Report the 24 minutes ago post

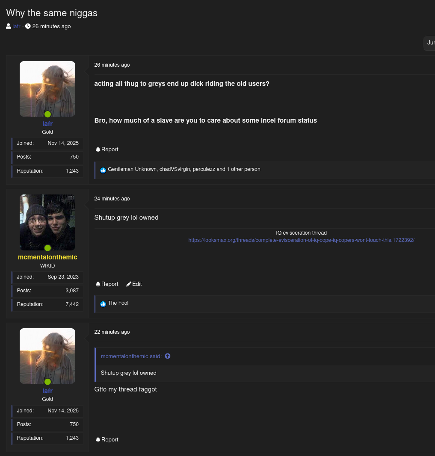pos(107,284)
